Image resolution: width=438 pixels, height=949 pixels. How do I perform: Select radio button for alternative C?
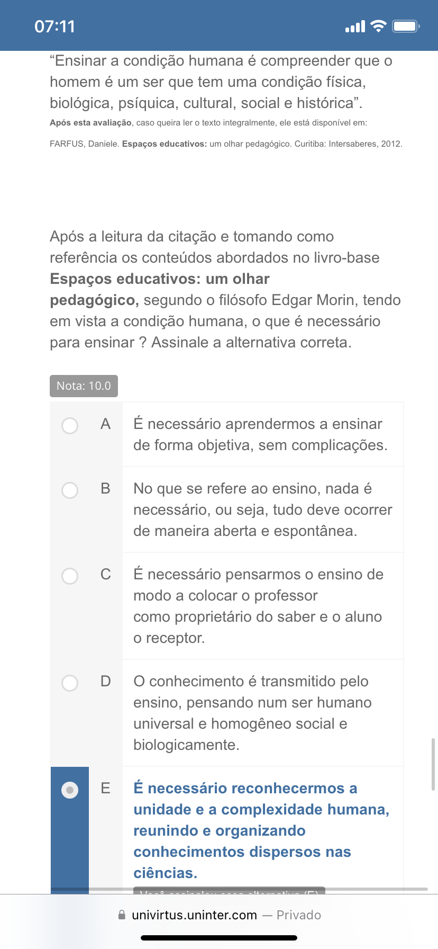(x=70, y=576)
